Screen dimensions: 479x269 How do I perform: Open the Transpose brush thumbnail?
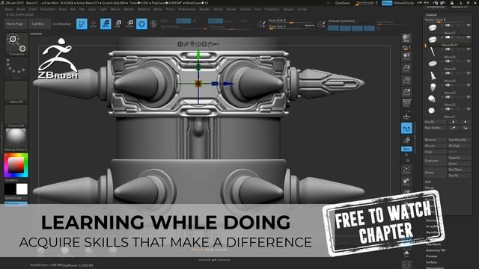[x=16, y=45]
